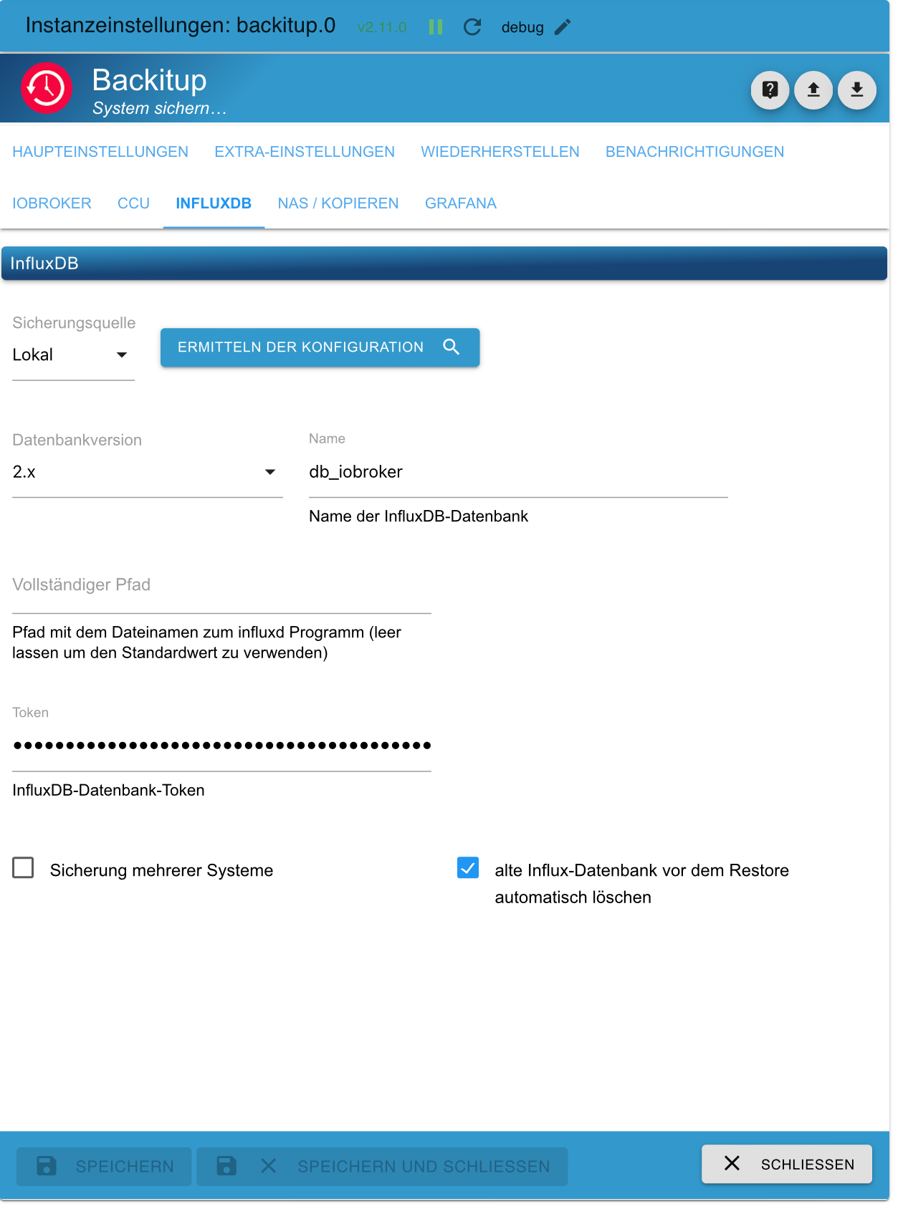The image size is (898, 1209).
Task: Open the Haupteinstellungen tab
Action: [100, 152]
